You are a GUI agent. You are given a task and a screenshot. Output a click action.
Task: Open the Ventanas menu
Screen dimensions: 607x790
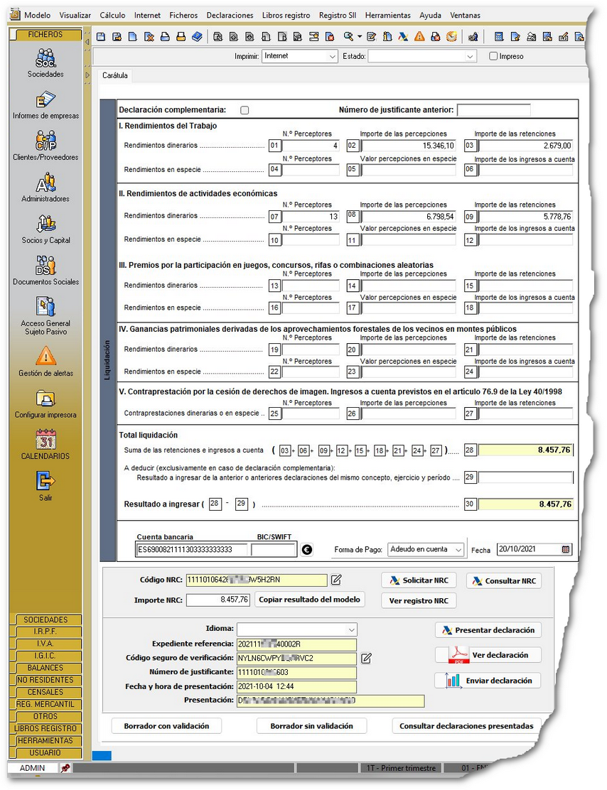click(465, 15)
